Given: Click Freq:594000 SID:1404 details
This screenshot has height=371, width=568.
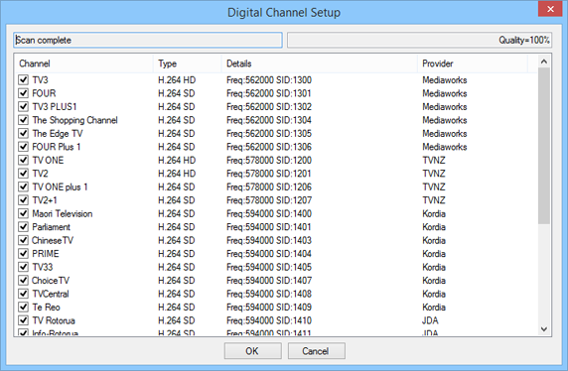Looking at the screenshot, I should pos(269,254).
